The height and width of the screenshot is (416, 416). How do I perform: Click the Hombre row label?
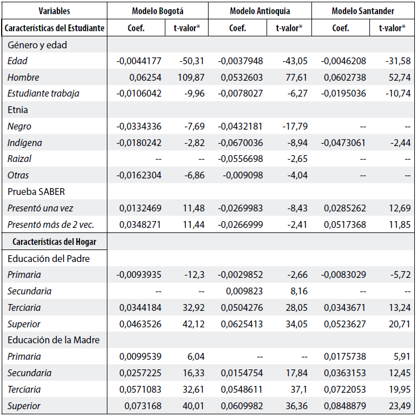coord(23,77)
